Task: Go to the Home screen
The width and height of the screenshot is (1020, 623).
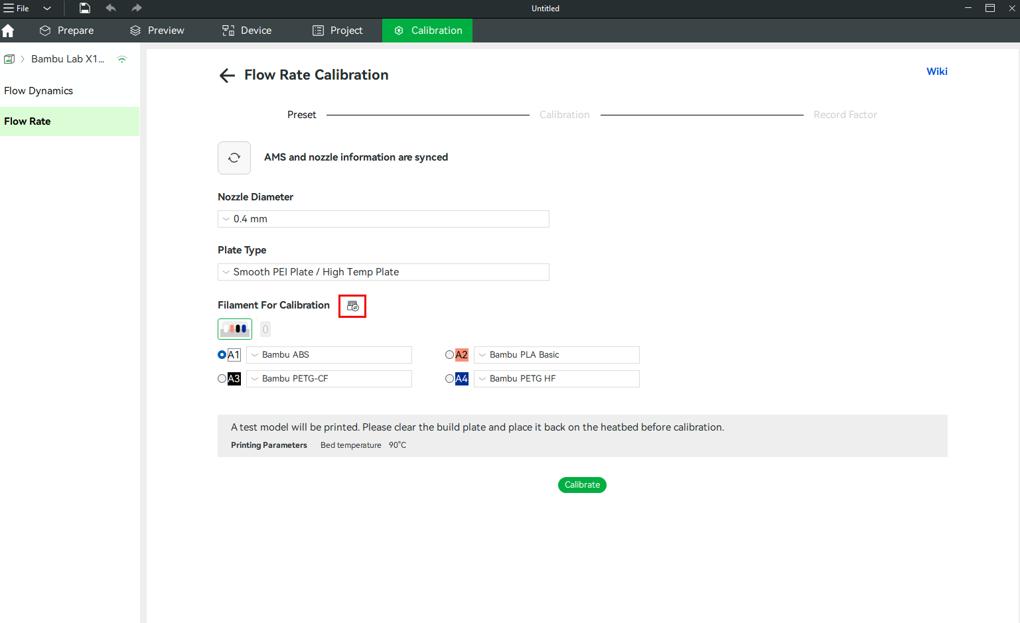Action: [x=8, y=31]
